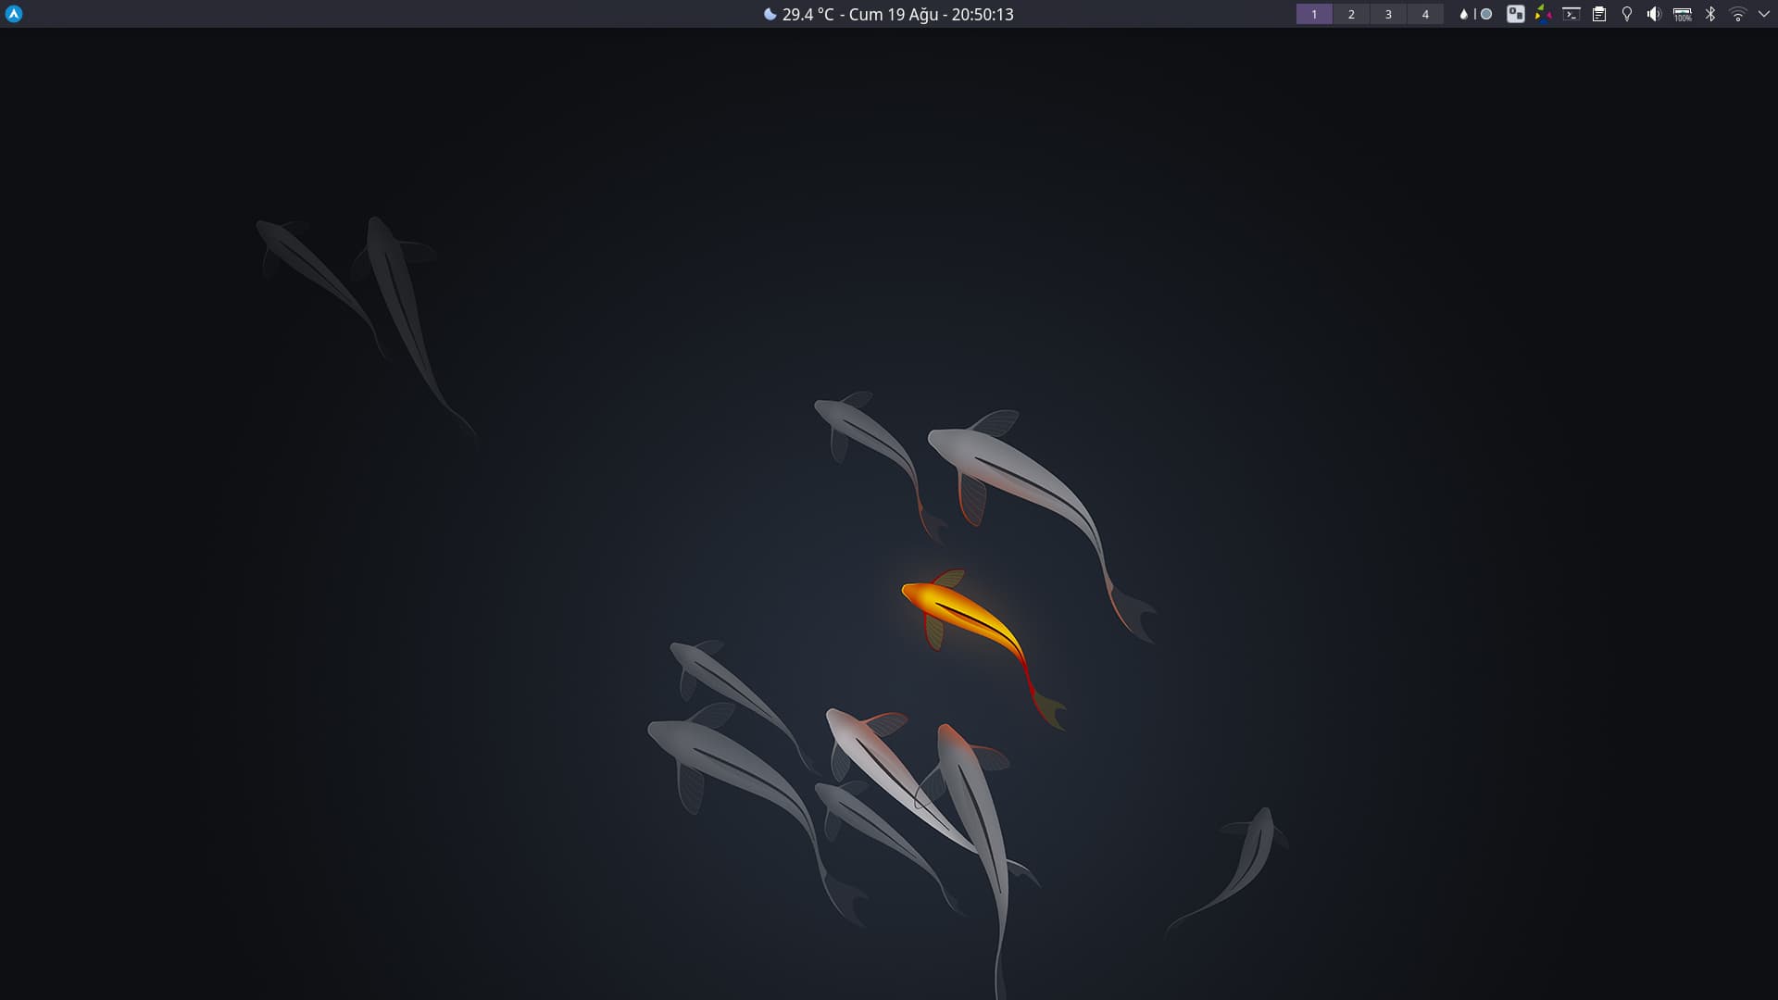Open the application launcher logo menu
1778x1000 pixels.
tap(14, 14)
